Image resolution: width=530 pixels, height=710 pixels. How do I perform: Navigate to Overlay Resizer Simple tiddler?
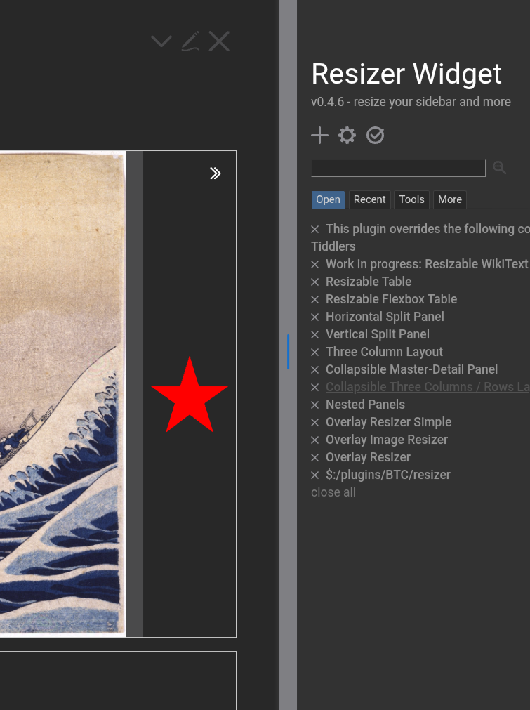click(x=388, y=422)
